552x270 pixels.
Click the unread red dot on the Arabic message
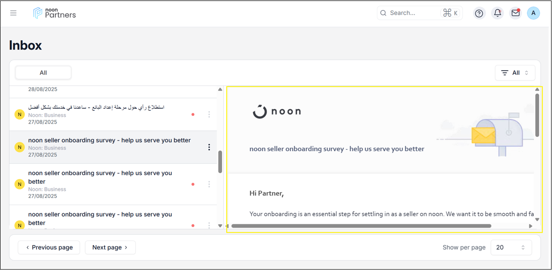click(x=193, y=114)
